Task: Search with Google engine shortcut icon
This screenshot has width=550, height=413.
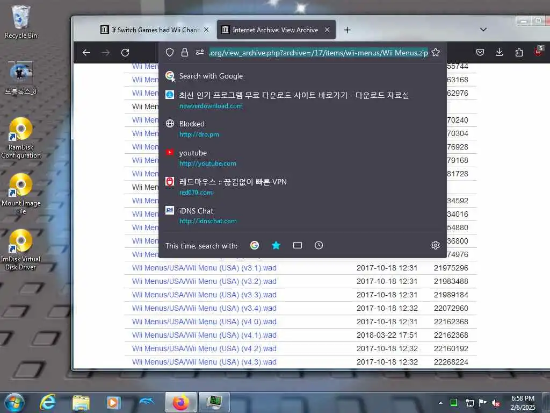Action: point(255,245)
